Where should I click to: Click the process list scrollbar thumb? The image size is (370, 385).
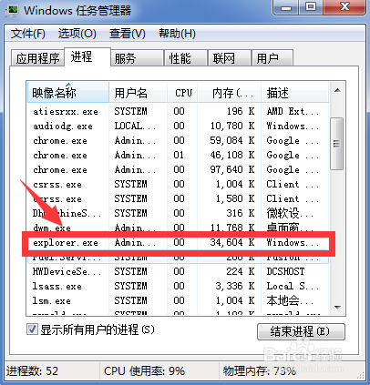(336, 144)
